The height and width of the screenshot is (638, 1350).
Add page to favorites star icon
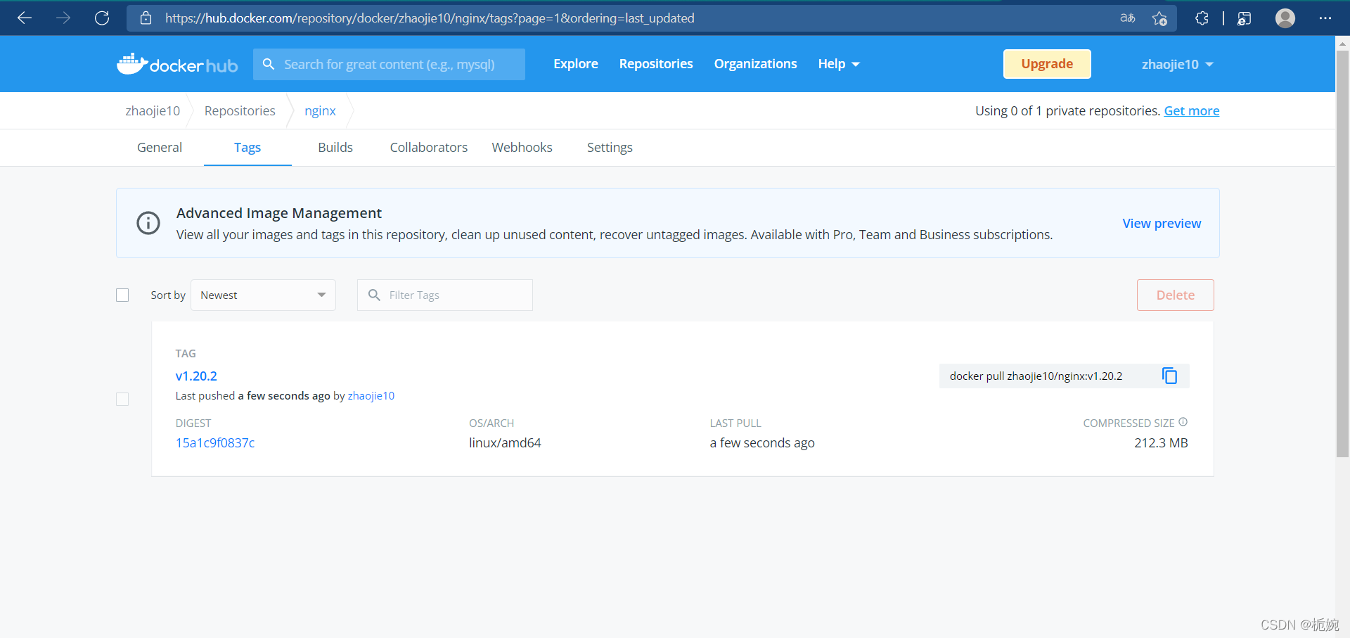pyautogui.click(x=1160, y=18)
